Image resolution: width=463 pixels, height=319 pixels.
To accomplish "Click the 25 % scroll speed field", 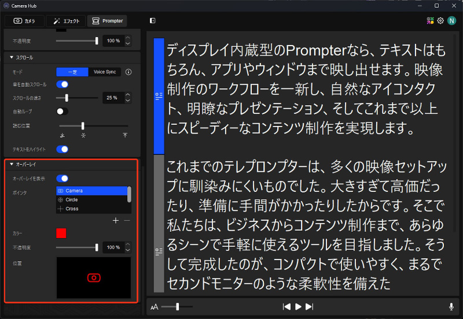I will [113, 98].
